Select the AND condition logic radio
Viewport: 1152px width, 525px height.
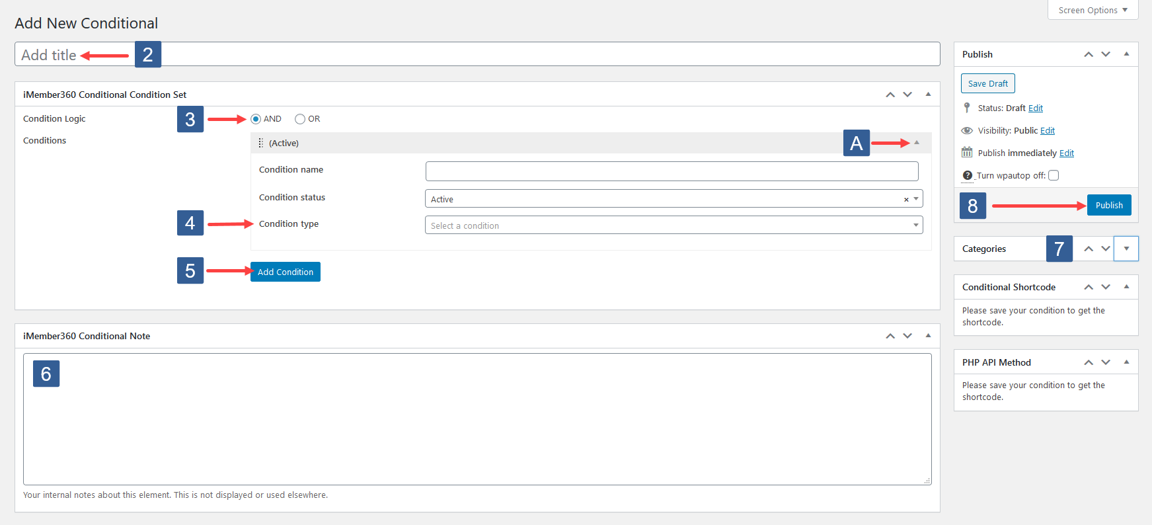pos(256,119)
